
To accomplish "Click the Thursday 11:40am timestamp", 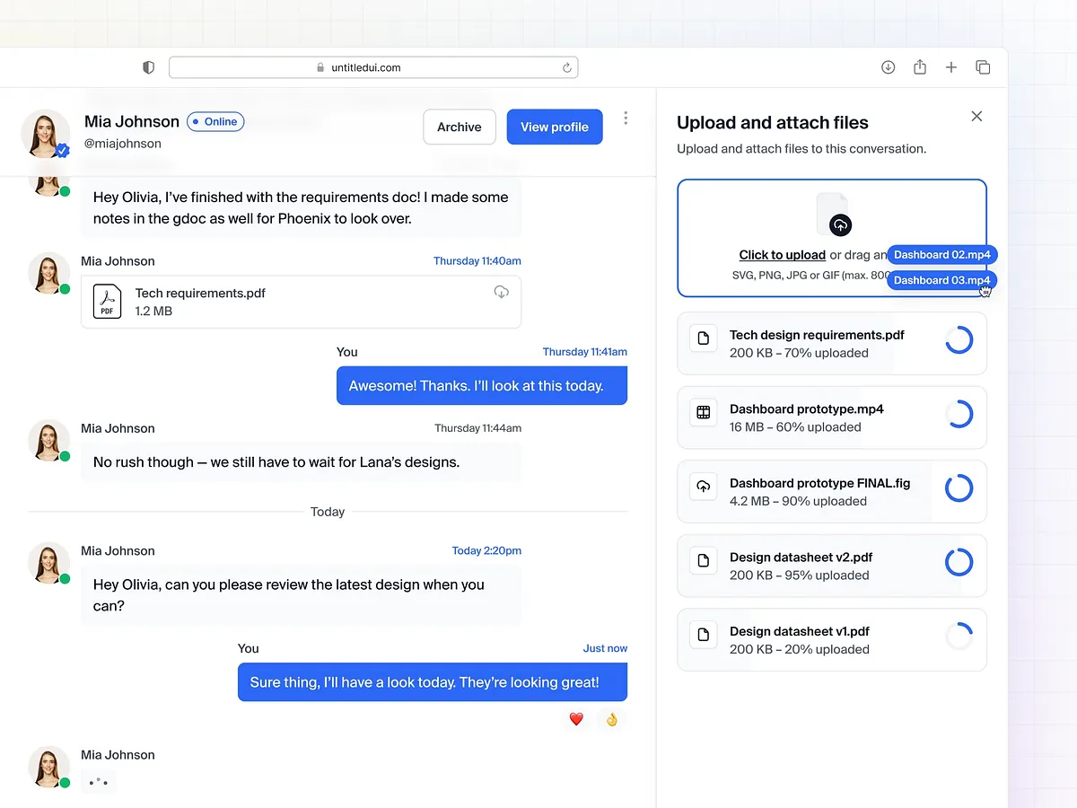I will coord(477,261).
